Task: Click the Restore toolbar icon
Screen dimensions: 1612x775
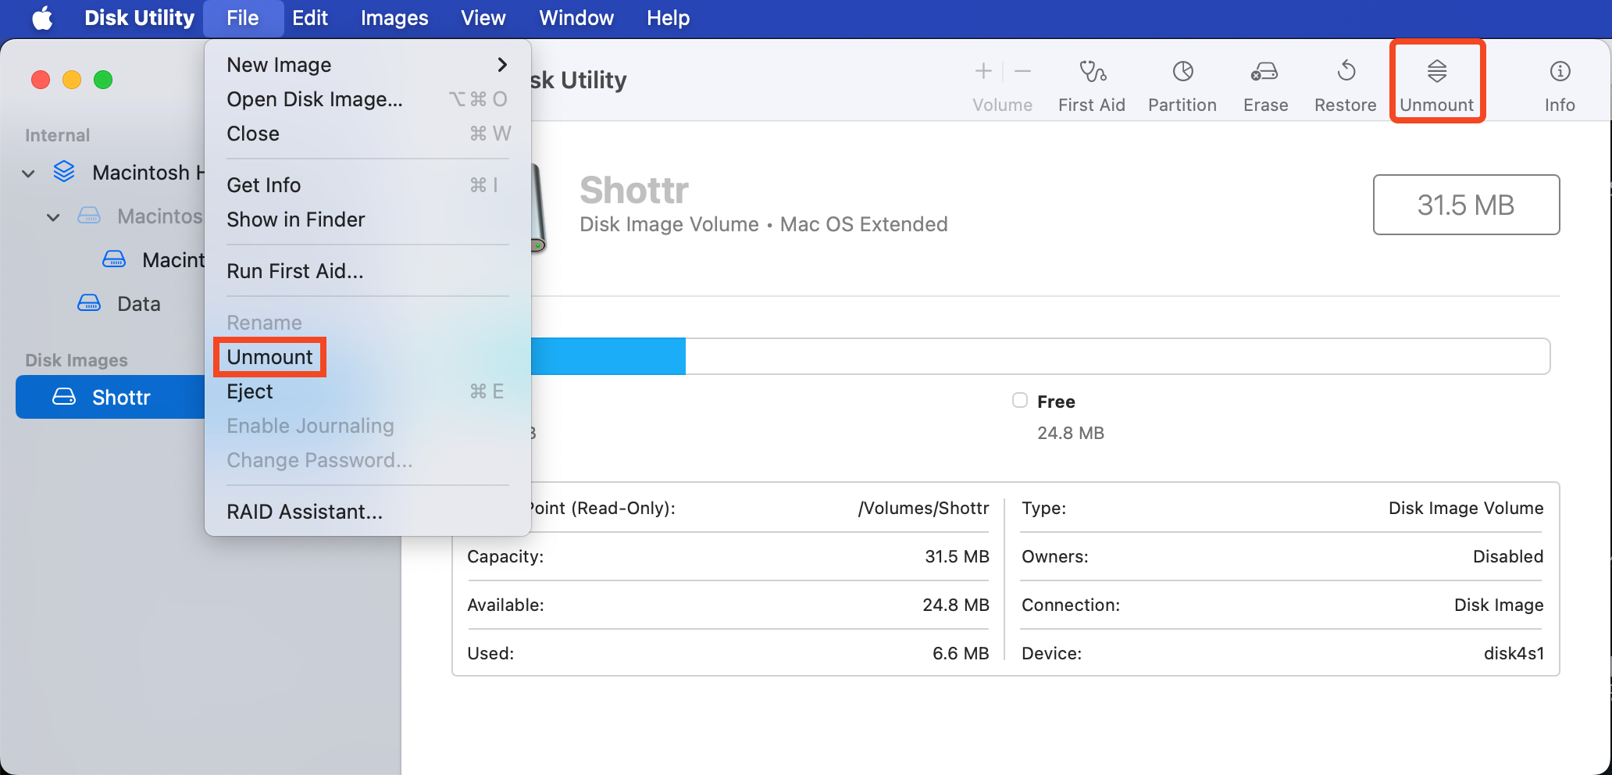Action: pos(1346,71)
